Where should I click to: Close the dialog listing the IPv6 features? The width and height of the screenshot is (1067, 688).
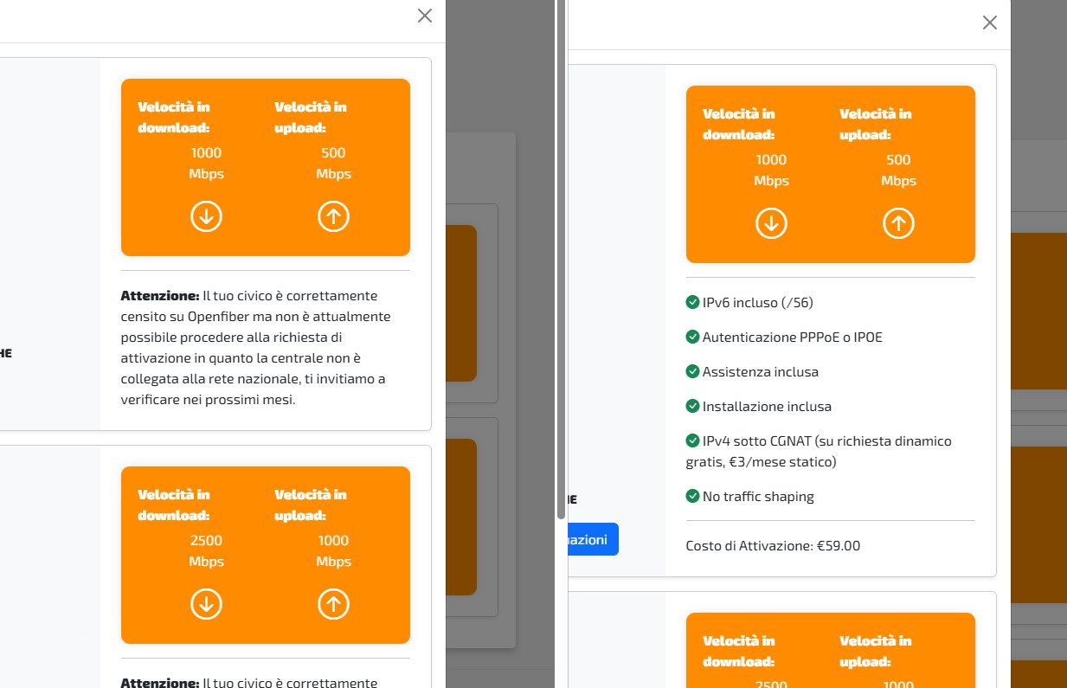990,23
